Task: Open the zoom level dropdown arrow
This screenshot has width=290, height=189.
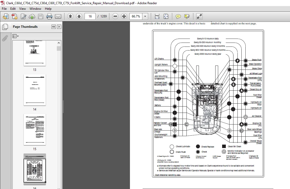Action: (x=145, y=16)
